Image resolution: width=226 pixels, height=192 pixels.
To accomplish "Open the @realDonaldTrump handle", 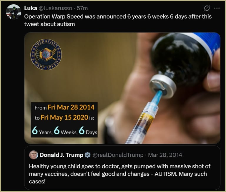I will [x=118, y=155].
